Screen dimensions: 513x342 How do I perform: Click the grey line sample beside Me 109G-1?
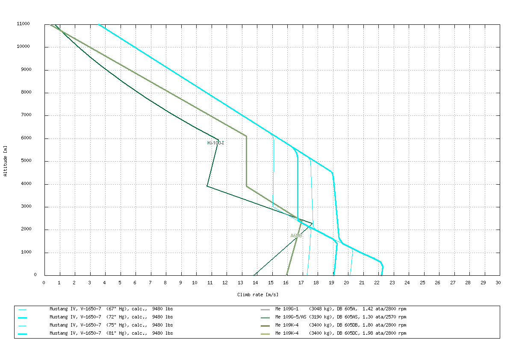pyautogui.click(x=265, y=310)
